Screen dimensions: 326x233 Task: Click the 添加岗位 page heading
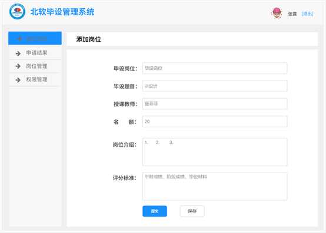pyautogui.click(x=89, y=39)
